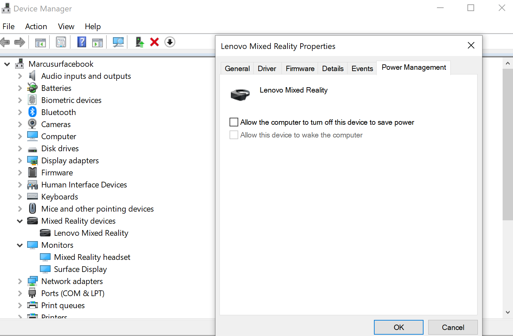
Task: Select the Ports (COM & LPT) icon
Action: (x=33, y=293)
